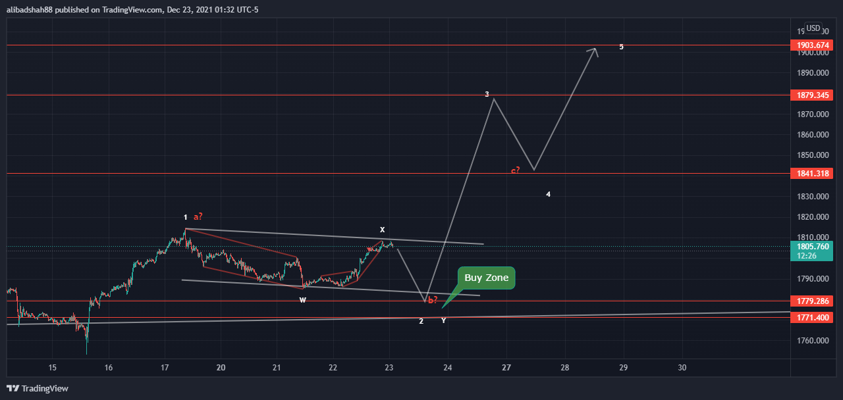Click the TradingView logo at bottom left
The image size is (843, 400).
[x=38, y=388]
